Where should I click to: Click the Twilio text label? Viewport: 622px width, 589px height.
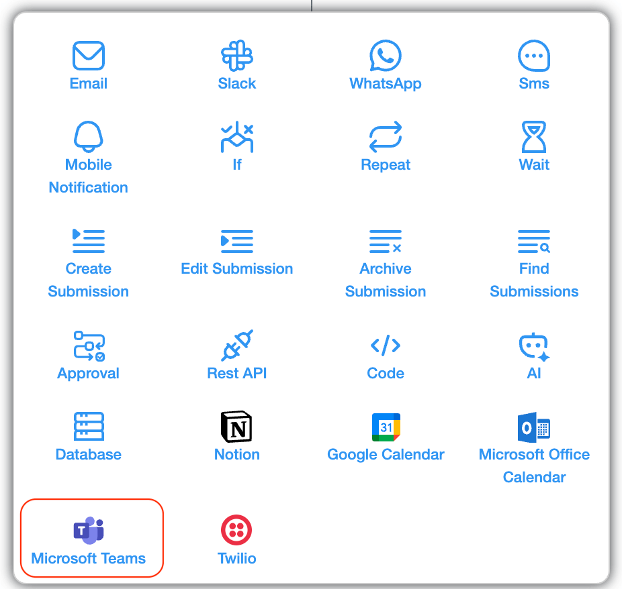[237, 559]
